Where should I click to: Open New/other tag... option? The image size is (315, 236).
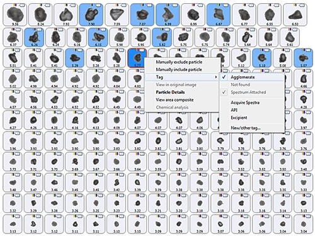252,128
